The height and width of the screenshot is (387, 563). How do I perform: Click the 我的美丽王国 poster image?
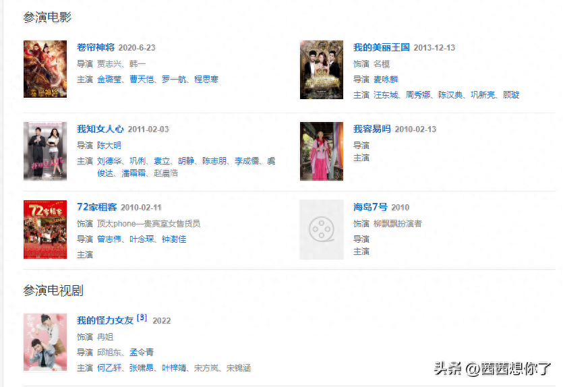coord(322,69)
